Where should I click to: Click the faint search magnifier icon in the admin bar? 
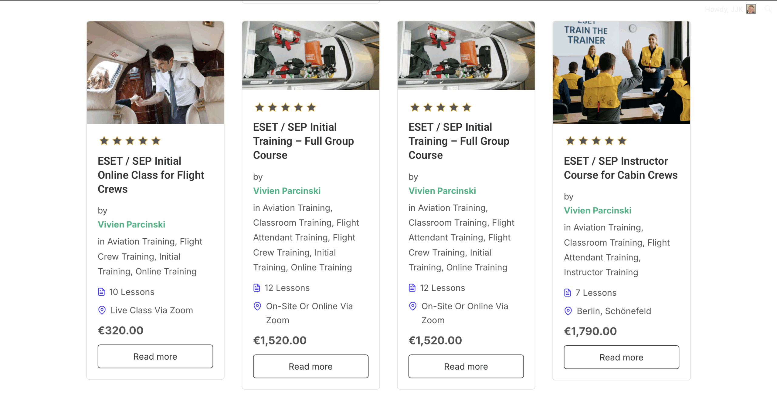tap(768, 9)
